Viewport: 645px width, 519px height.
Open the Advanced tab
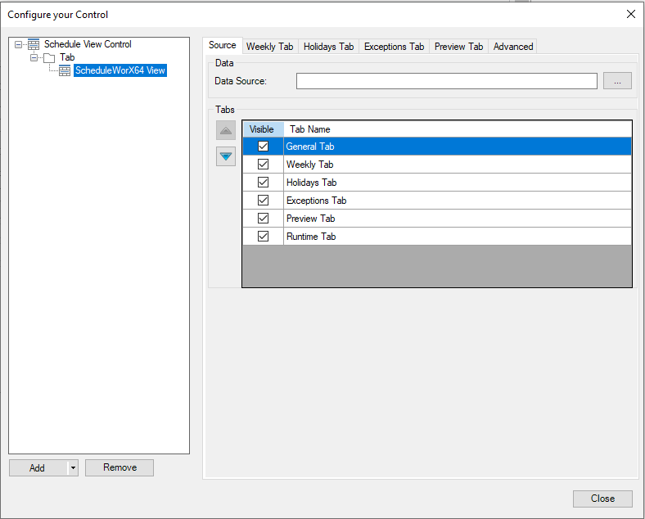[x=513, y=47]
